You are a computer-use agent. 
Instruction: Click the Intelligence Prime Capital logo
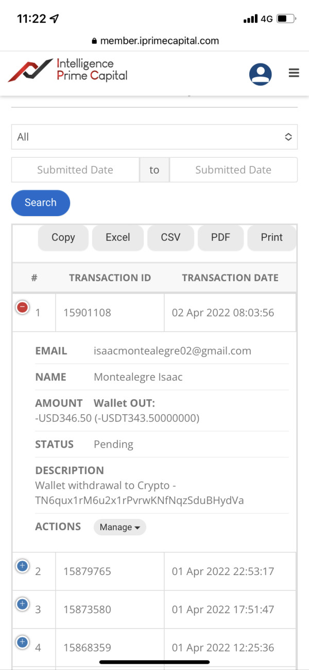(68, 70)
